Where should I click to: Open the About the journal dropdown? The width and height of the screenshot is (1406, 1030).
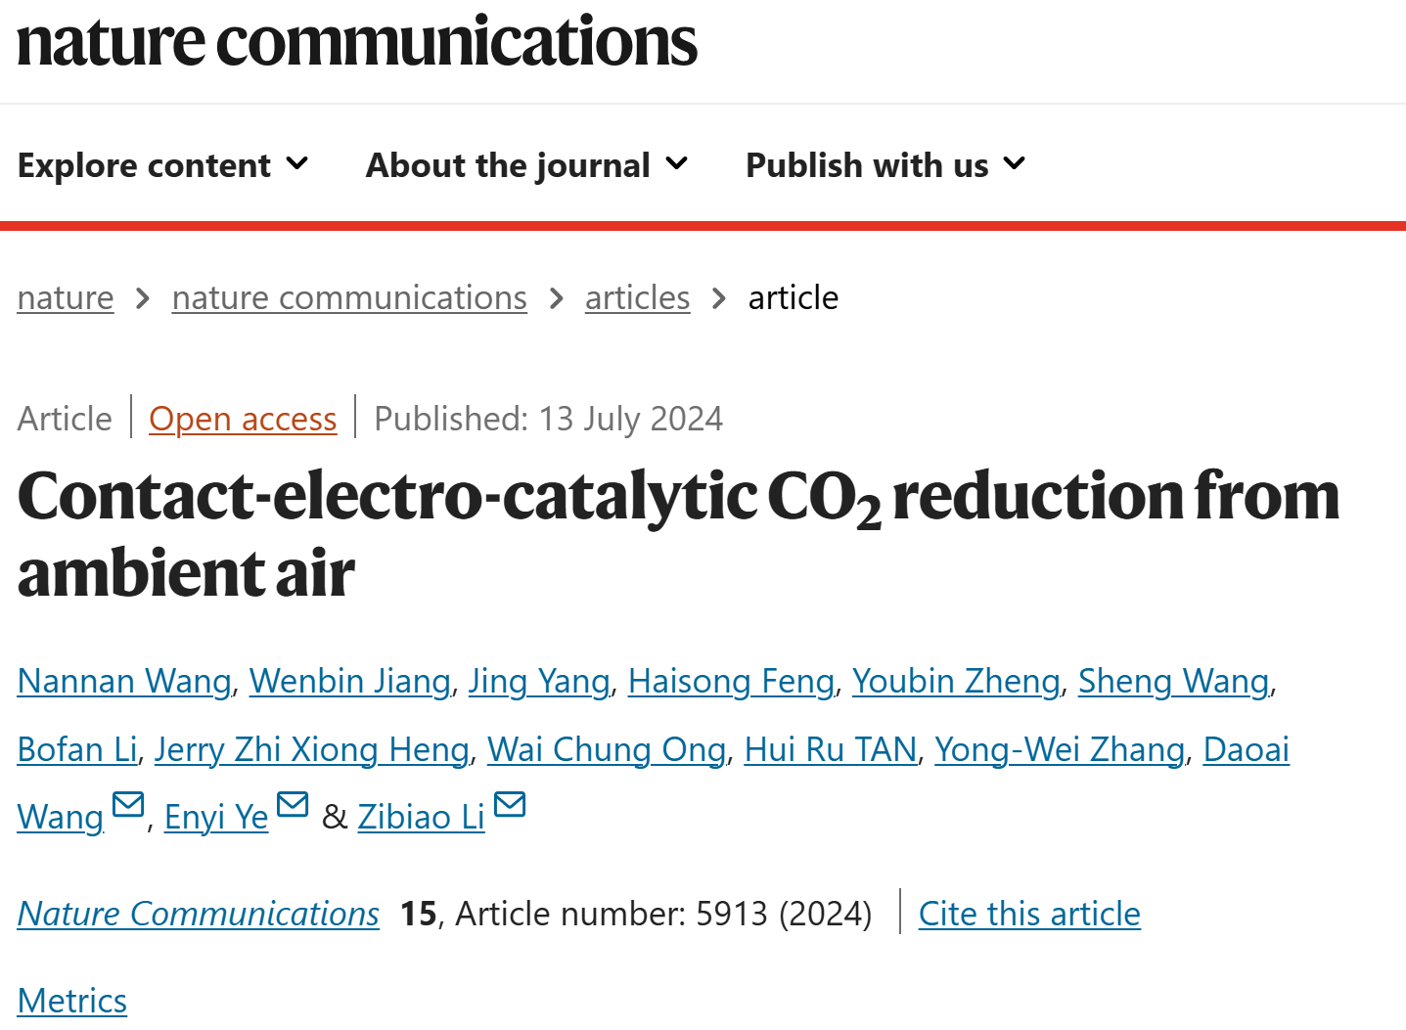point(527,165)
